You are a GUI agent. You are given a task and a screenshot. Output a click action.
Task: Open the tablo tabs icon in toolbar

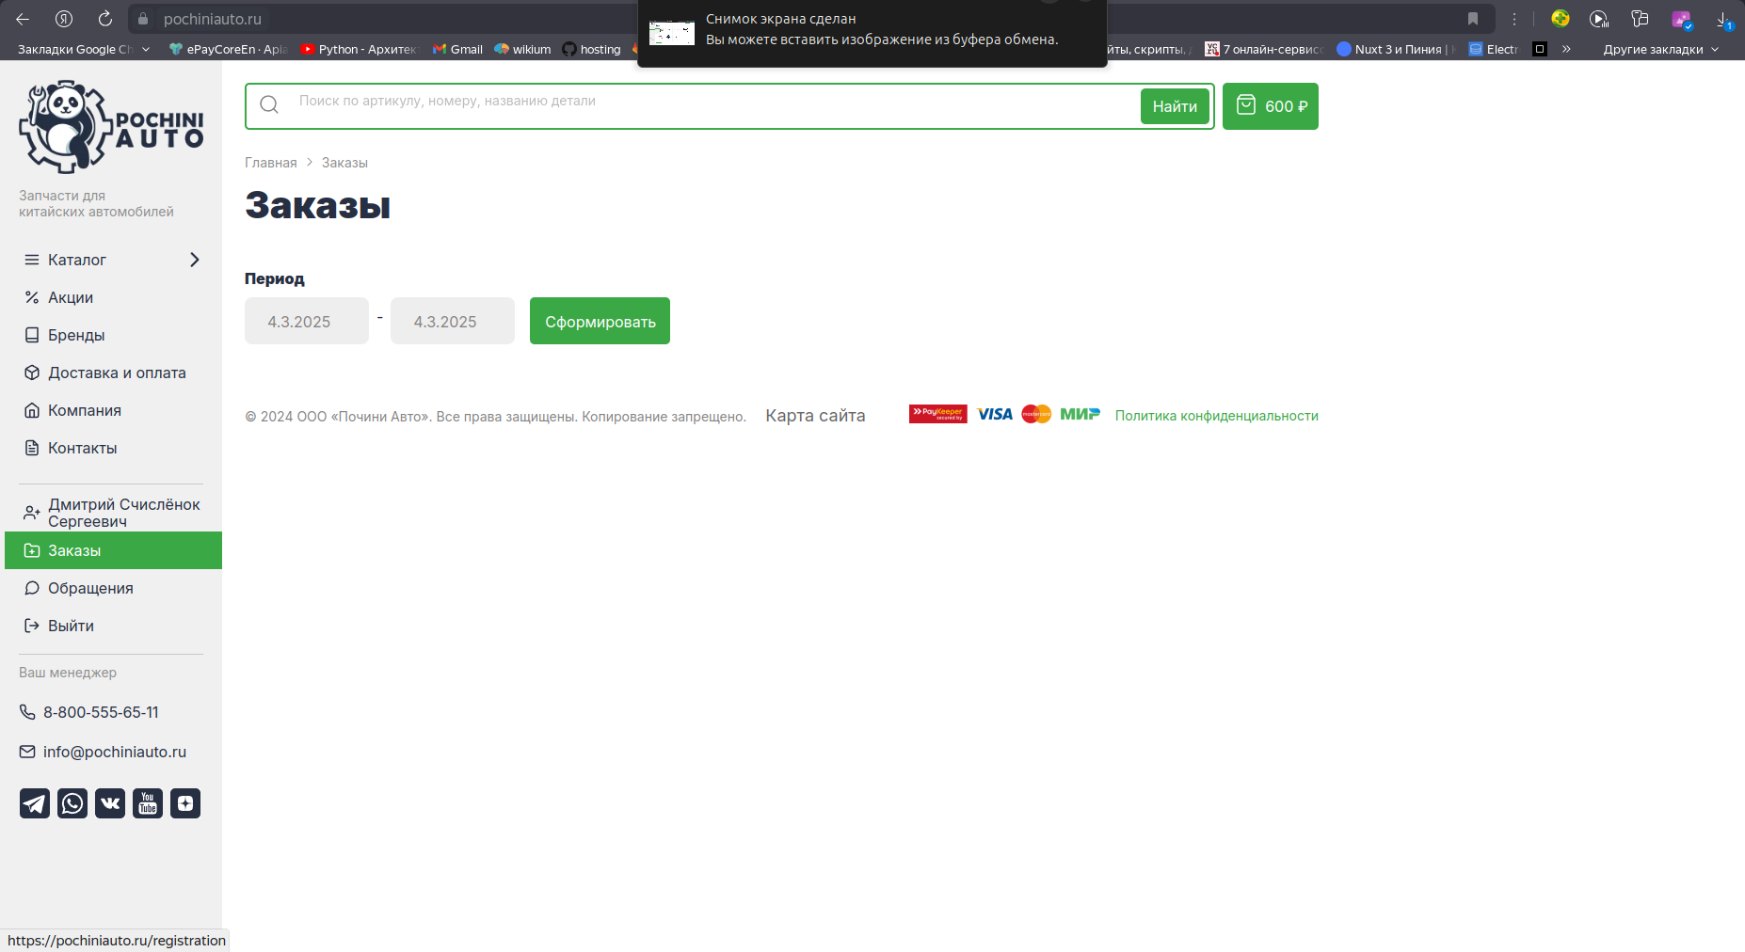[1641, 19]
